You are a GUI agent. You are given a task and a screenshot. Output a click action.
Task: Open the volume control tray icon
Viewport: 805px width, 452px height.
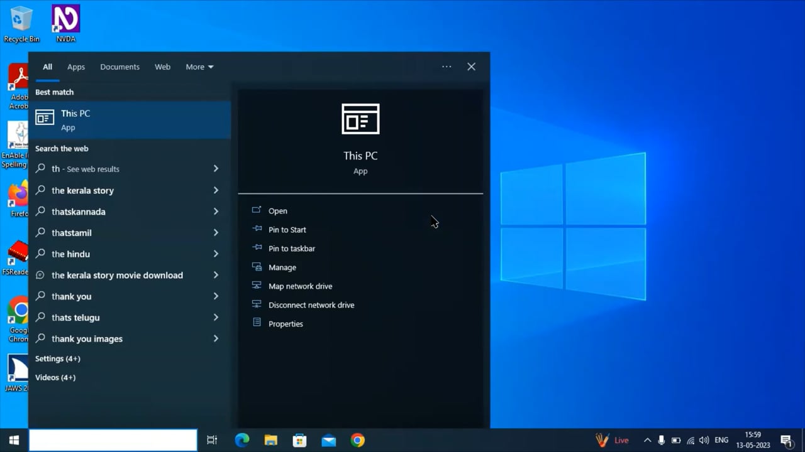click(x=704, y=440)
